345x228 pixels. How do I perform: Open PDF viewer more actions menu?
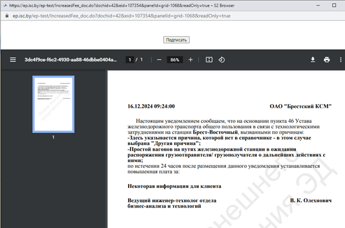[340, 60]
